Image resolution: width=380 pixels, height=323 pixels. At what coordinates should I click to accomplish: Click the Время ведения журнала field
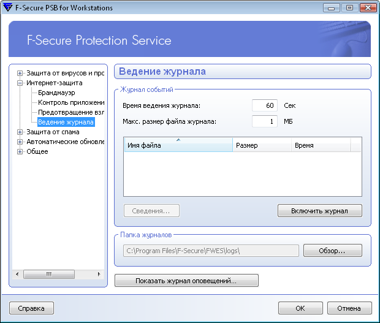coord(265,105)
